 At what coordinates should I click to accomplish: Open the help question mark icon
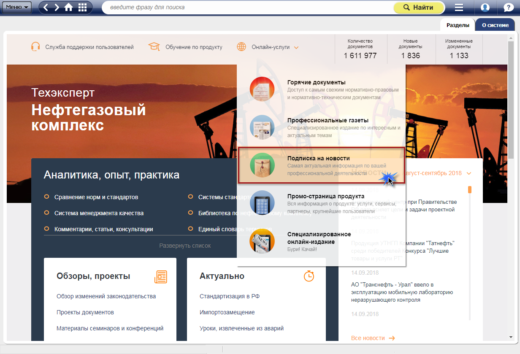coord(508,8)
